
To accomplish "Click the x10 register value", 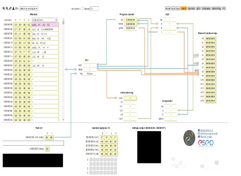I will pos(210,80).
